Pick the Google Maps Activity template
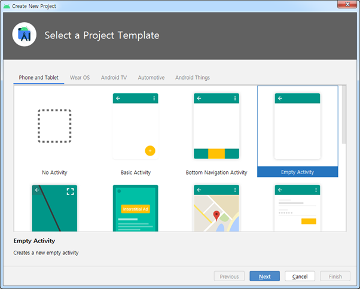This screenshot has height=289, width=360. [216, 208]
